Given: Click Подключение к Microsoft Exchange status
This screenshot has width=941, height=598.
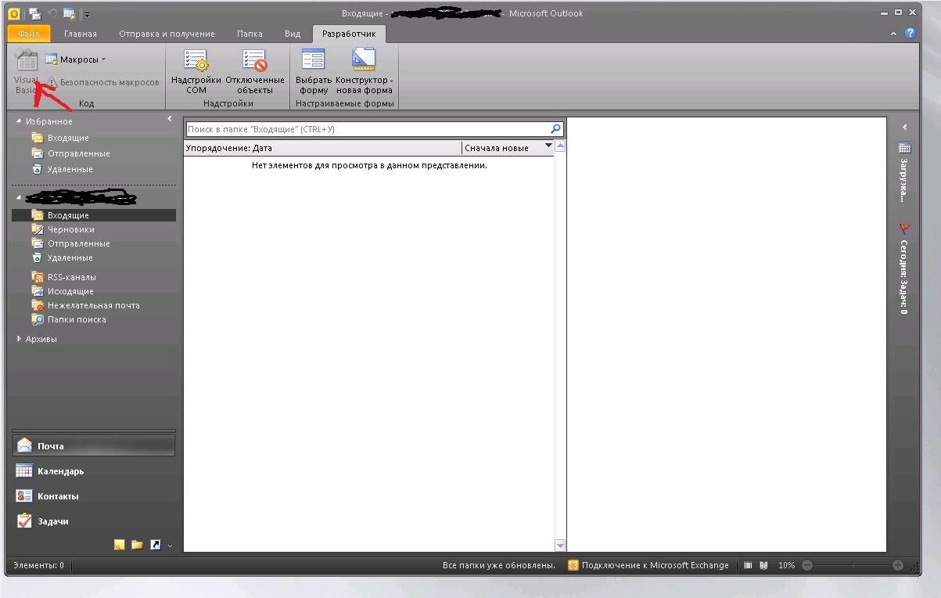Looking at the screenshot, I should [x=648, y=565].
